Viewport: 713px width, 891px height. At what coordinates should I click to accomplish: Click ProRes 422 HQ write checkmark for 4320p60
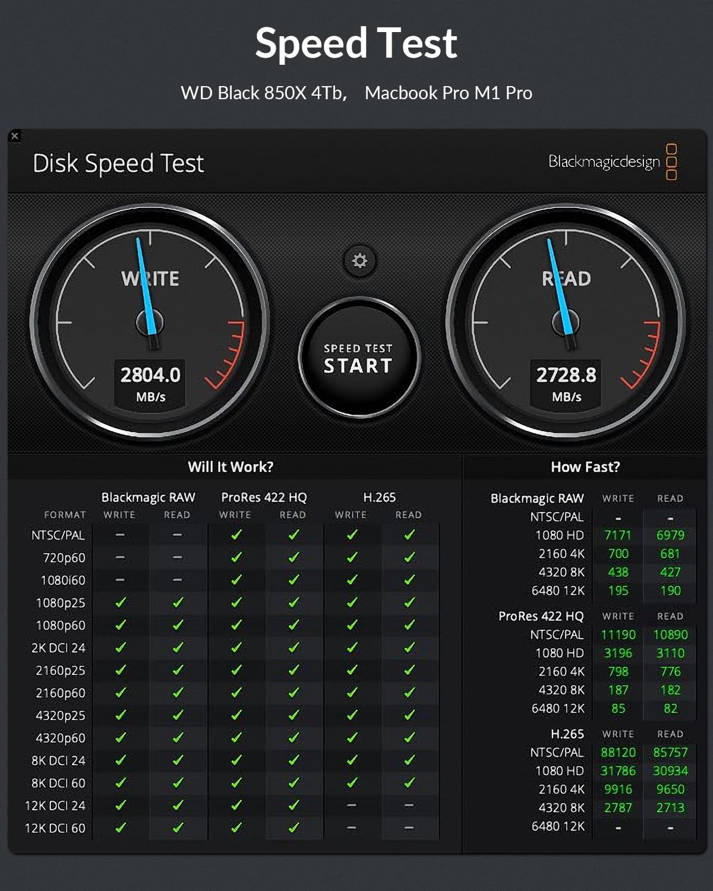pyautogui.click(x=236, y=738)
